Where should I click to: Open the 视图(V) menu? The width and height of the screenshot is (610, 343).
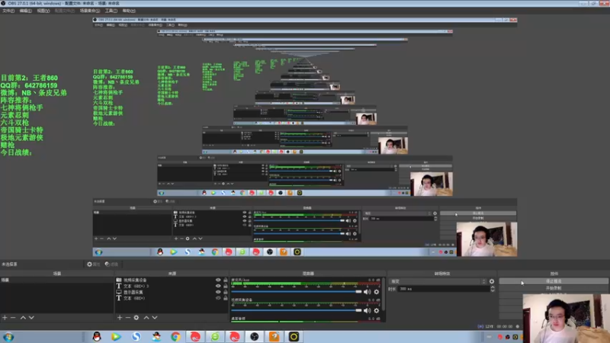[43, 11]
